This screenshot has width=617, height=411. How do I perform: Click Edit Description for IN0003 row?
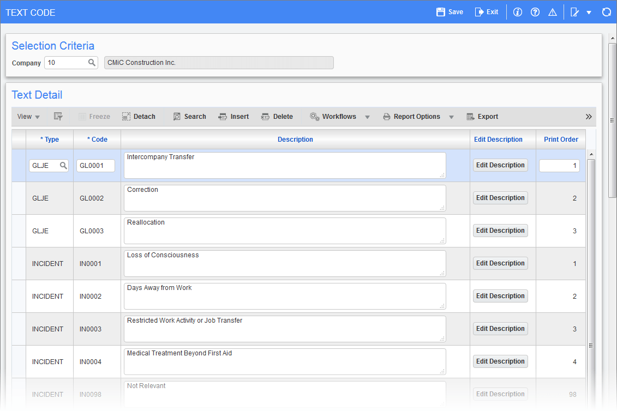click(x=500, y=328)
